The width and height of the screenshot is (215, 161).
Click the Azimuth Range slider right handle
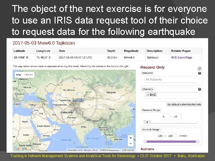[198, 141]
